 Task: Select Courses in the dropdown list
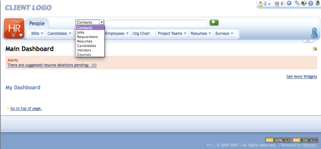tap(90, 55)
